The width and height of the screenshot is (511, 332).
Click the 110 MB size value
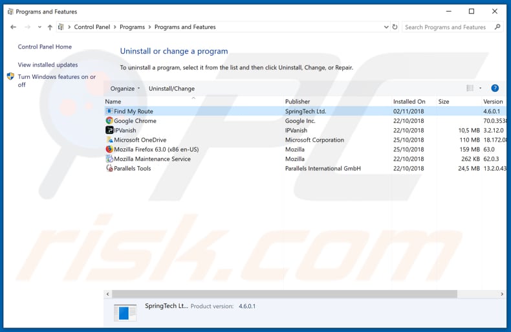tap(470, 140)
